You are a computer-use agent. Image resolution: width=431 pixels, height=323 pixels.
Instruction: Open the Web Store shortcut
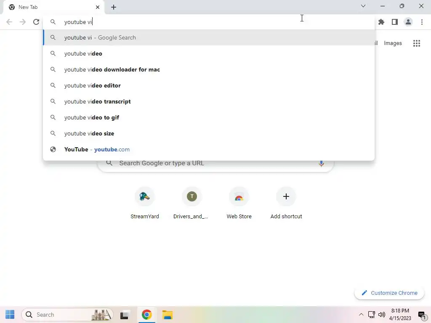pos(239,204)
